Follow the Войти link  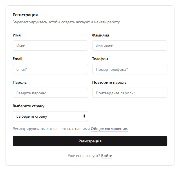pyautogui.click(x=107, y=156)
